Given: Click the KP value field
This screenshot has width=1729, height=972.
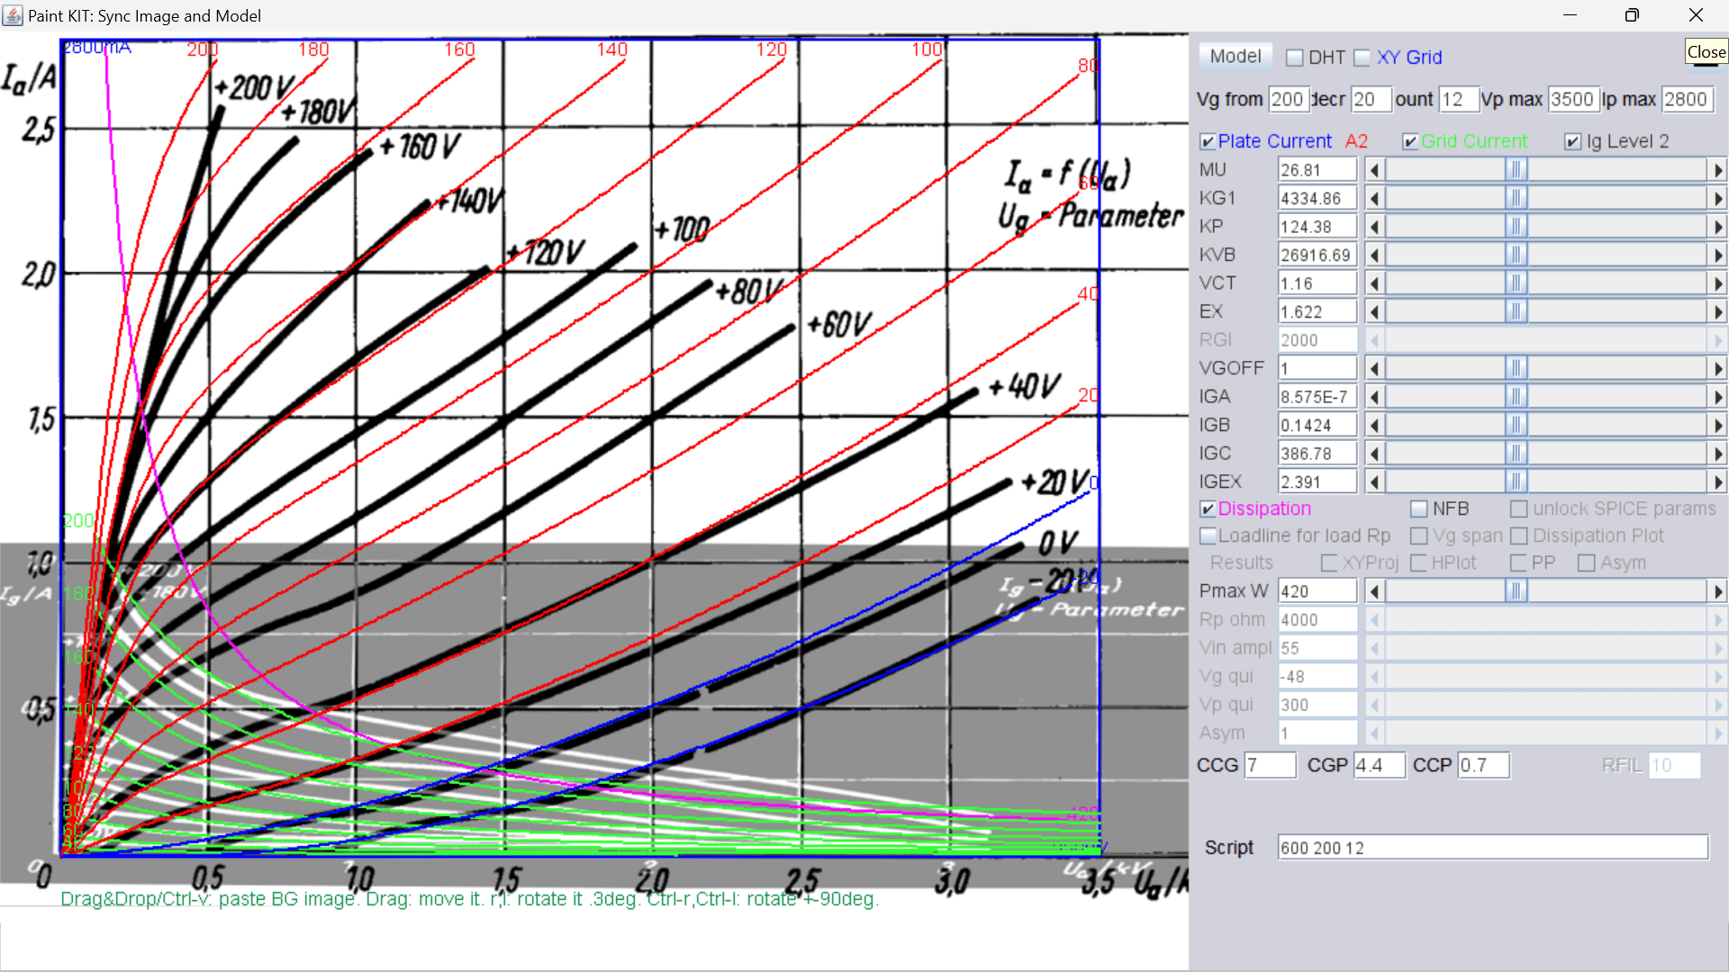Looking at the screenshot, I should point(1317,227).
